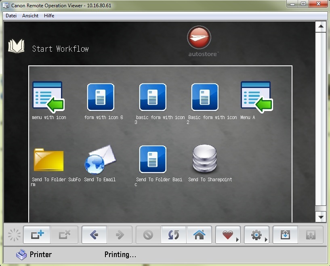Open the Menu A workflow icon
330x266 pixels.
pos(256,96)
